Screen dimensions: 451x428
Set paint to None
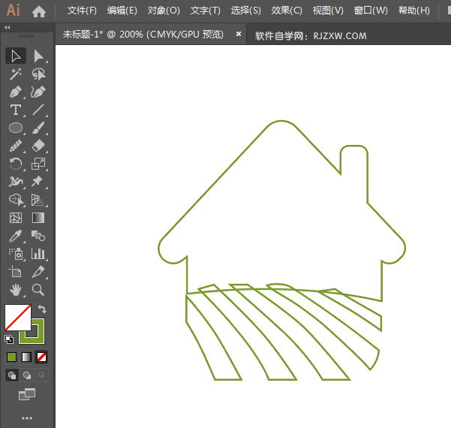[x=41, y=357]
